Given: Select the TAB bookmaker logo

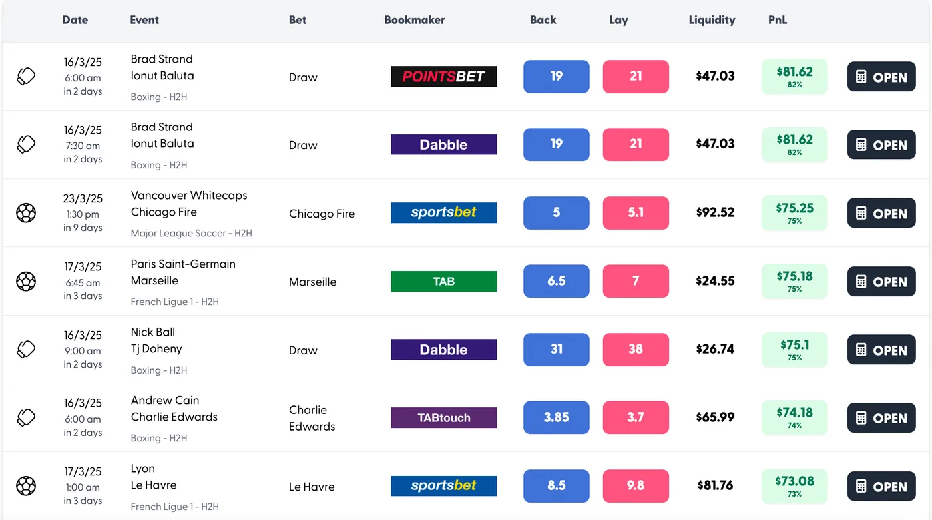Looking at the screenshot, I should [443, 281].
